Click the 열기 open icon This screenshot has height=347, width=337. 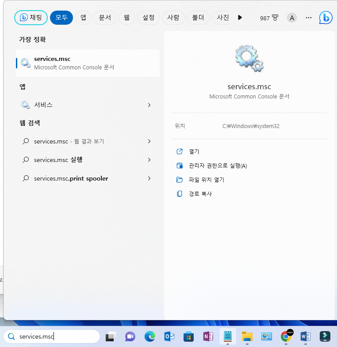[x=180, y=151]
